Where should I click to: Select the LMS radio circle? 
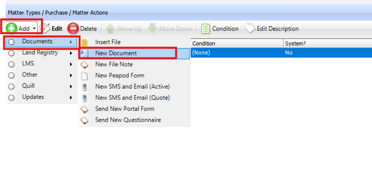coord(11,64)
